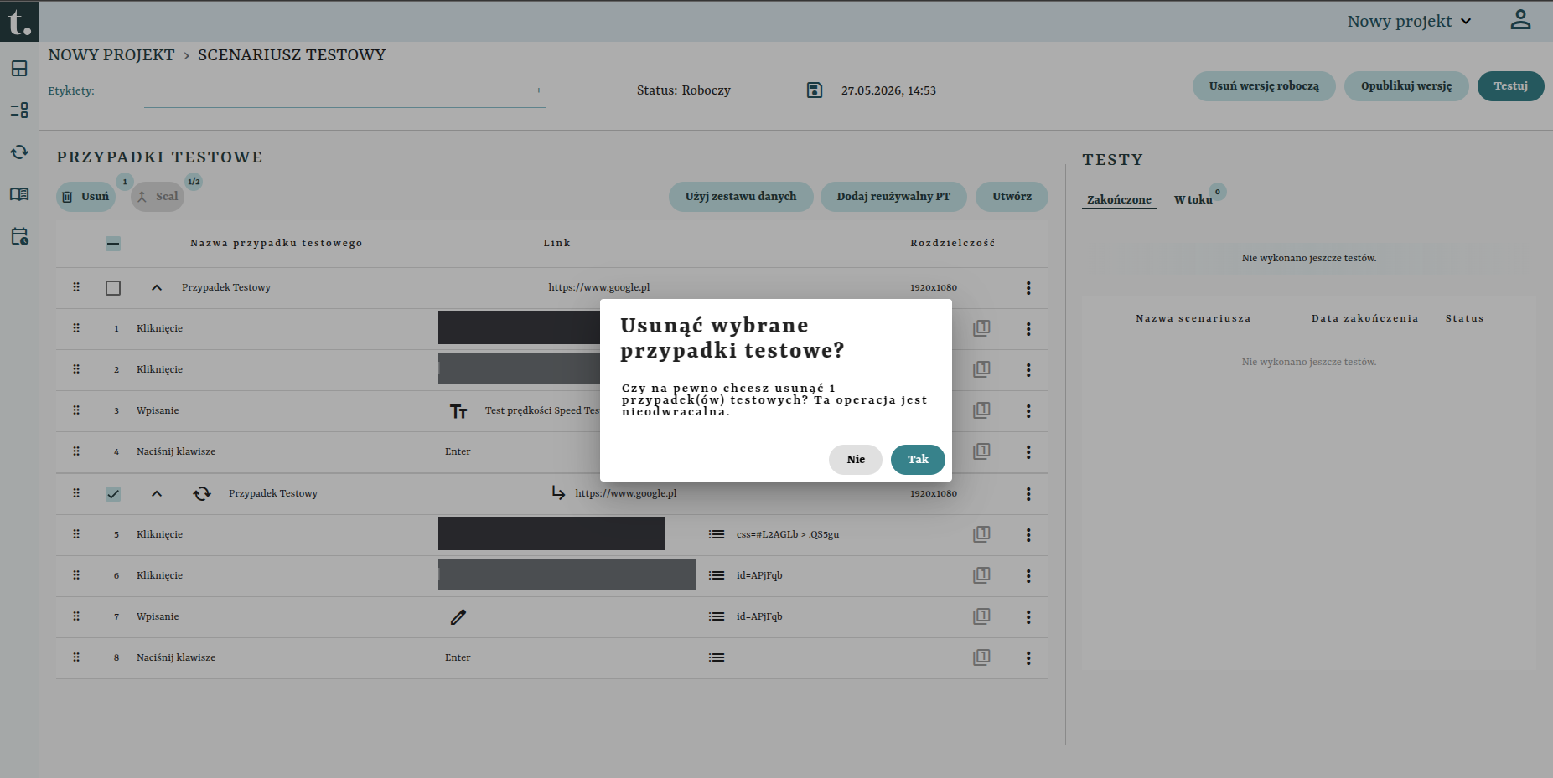1553x778 pixels.
Task: Open the book documentation icon in sidebar
Action: point(19,194)
